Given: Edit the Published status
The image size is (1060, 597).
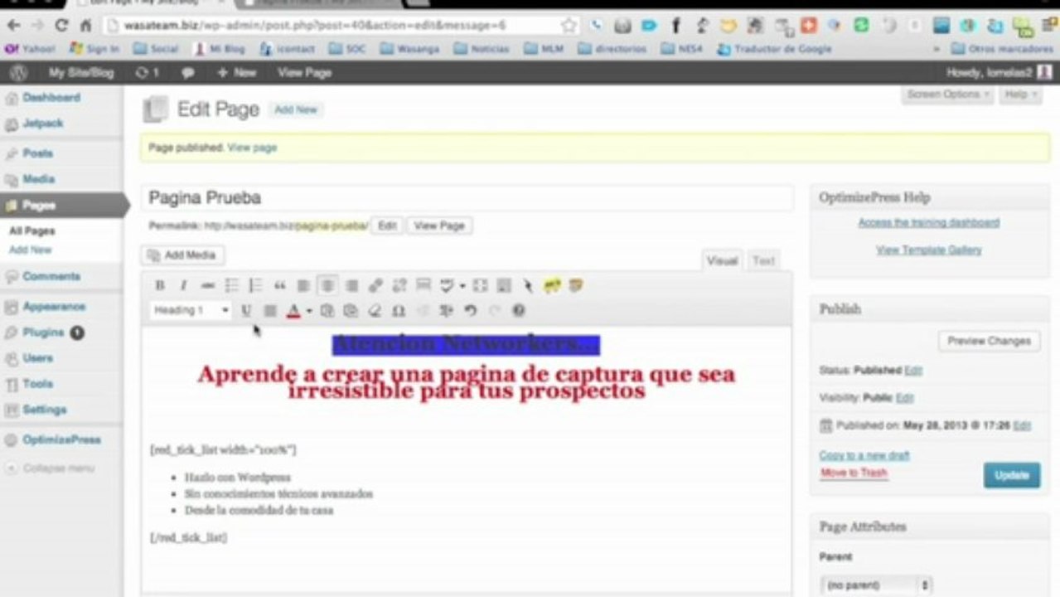Looking at the screenshot, I should [x=912, y=371].
